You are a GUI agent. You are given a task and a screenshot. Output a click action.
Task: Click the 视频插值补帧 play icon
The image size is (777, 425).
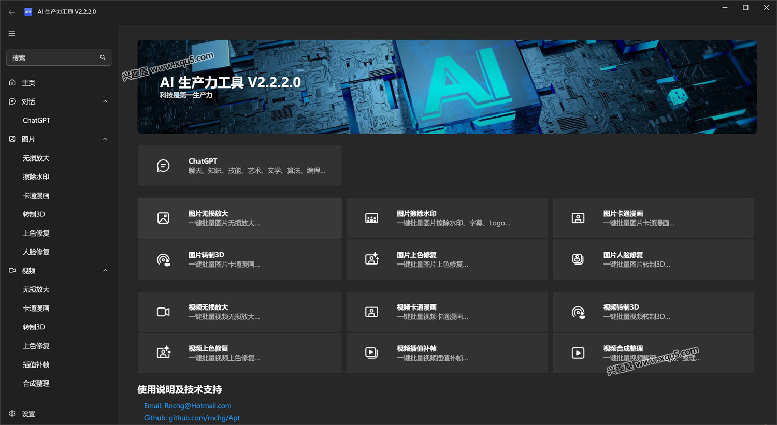[x=371, y=353]
